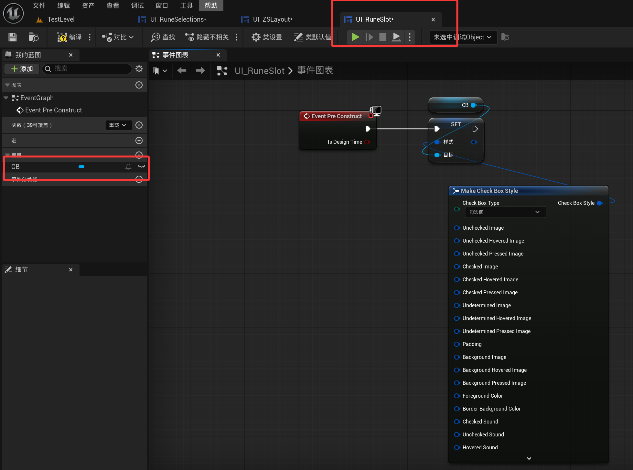Open My Blueprint gear settings icon
The height and width of the screenshot is (470, 633).
point(139,68)
